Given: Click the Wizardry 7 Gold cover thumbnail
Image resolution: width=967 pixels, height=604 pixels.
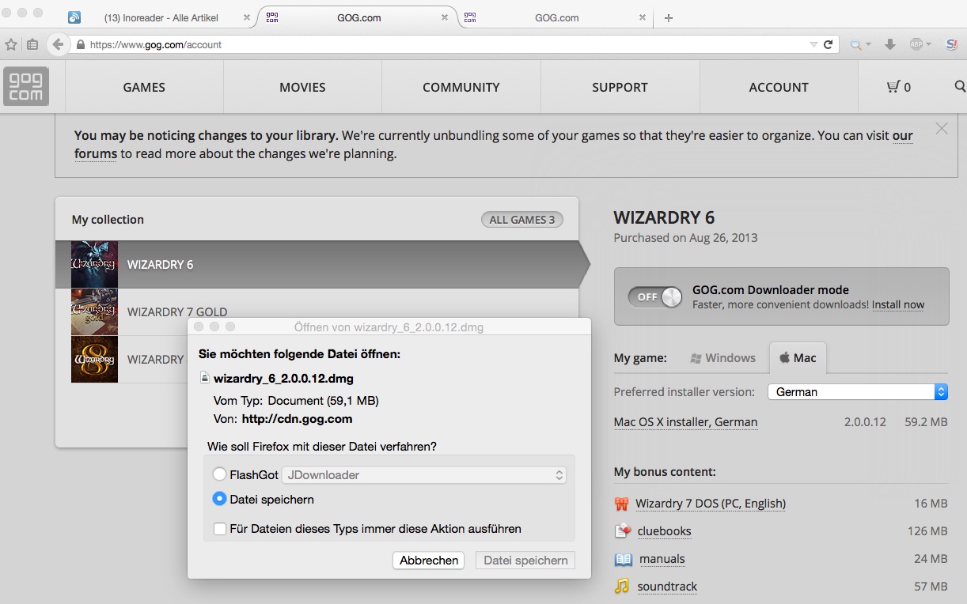Looking at the screenshot, I should 94,311.
